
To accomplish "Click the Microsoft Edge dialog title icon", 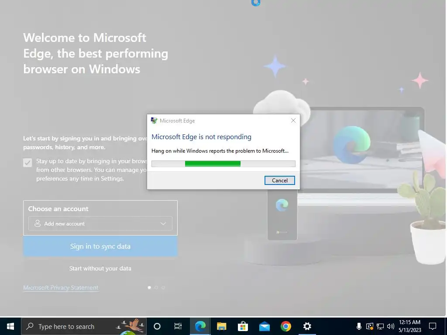I will (154, 120).
